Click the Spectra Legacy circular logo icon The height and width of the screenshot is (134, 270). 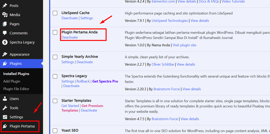(5, 42)
